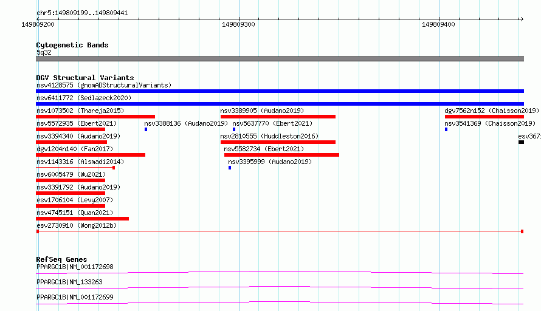Image resolution: width=541 pixels, height=311 pixels.
Task: Click the red bar under dgv7562n152
Action: [x=484, y=117]
